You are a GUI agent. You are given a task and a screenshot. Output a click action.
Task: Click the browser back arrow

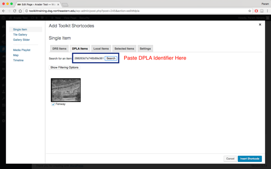4,11
